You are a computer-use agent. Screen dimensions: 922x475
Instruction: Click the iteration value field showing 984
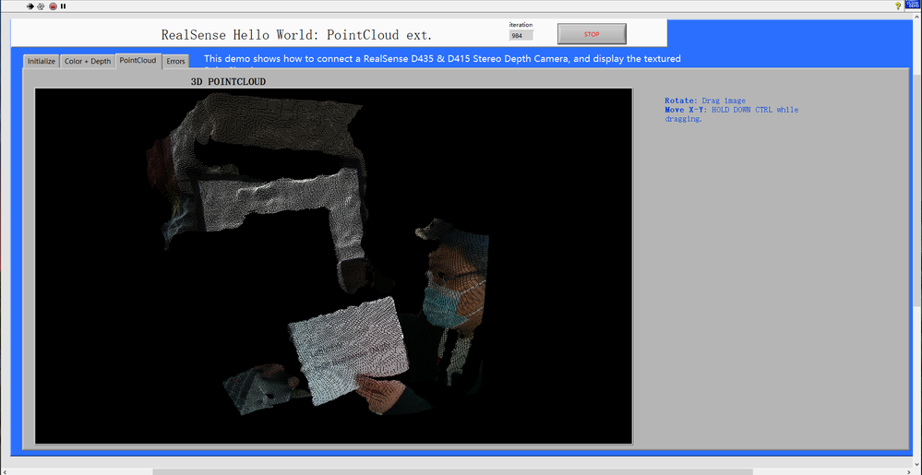click(x=521, y=35)
